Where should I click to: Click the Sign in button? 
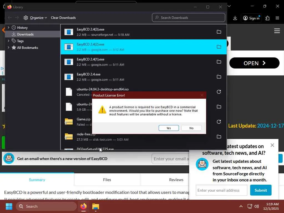coord(251,18)
